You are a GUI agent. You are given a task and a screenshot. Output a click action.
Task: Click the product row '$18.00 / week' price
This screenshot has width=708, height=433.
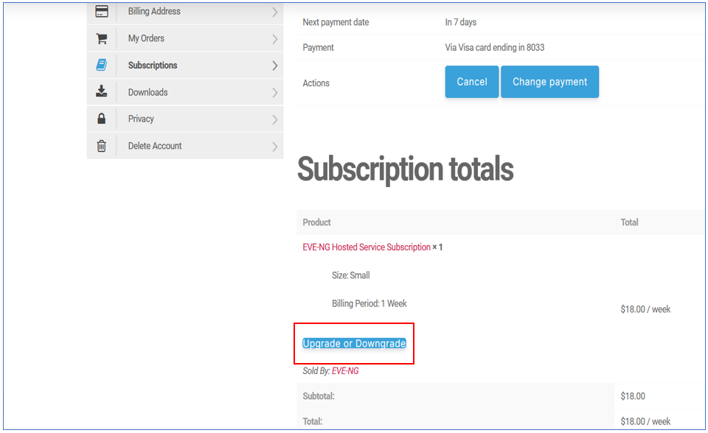click(645, 309)
